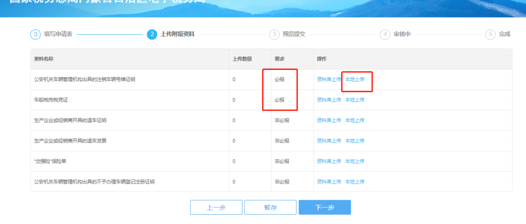Click the 审核中 step label
Screen dimensions: 526x224
pos(402,34)
